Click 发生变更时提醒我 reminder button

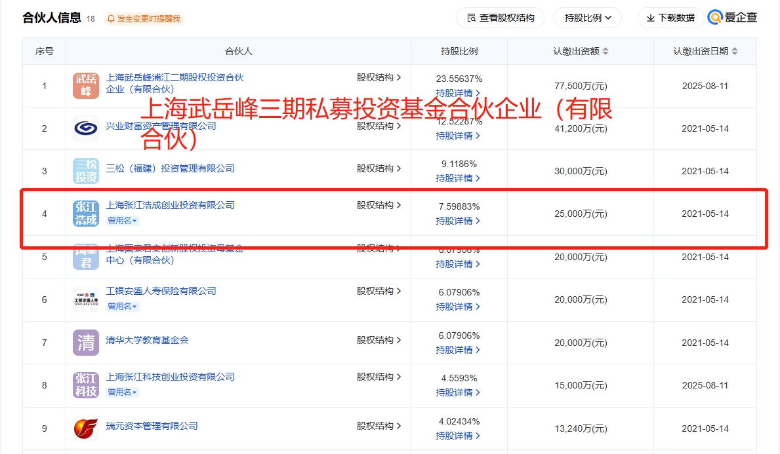click(144, 19)
